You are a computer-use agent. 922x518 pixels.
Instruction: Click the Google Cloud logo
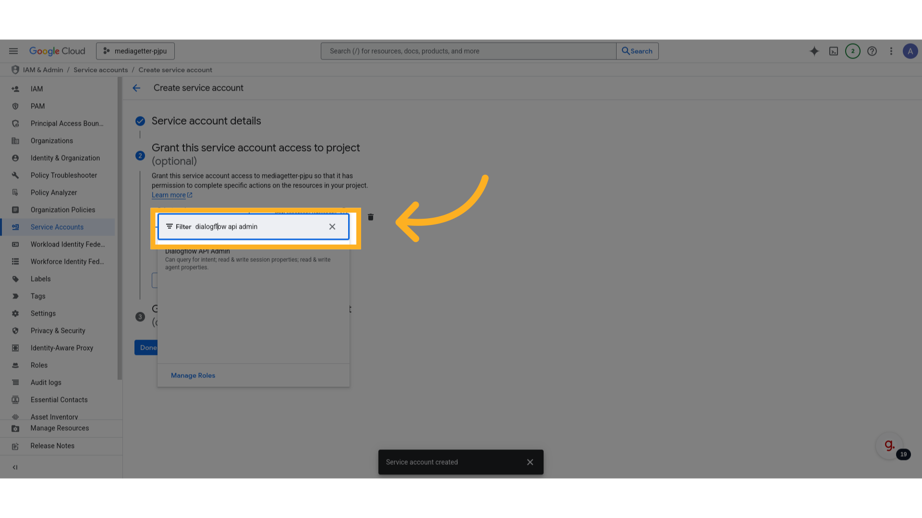click(x=57, y=51)
